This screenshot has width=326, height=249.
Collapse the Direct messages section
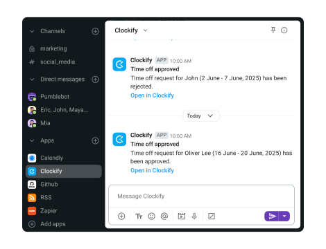coord(32,80)
